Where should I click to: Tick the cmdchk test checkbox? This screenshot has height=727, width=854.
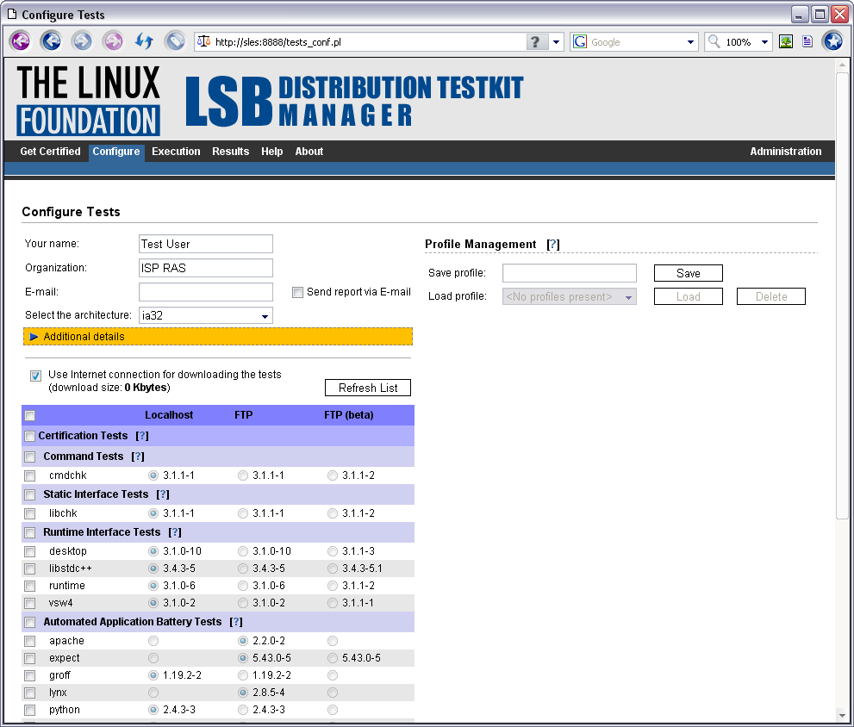click(x=30, y=476)
